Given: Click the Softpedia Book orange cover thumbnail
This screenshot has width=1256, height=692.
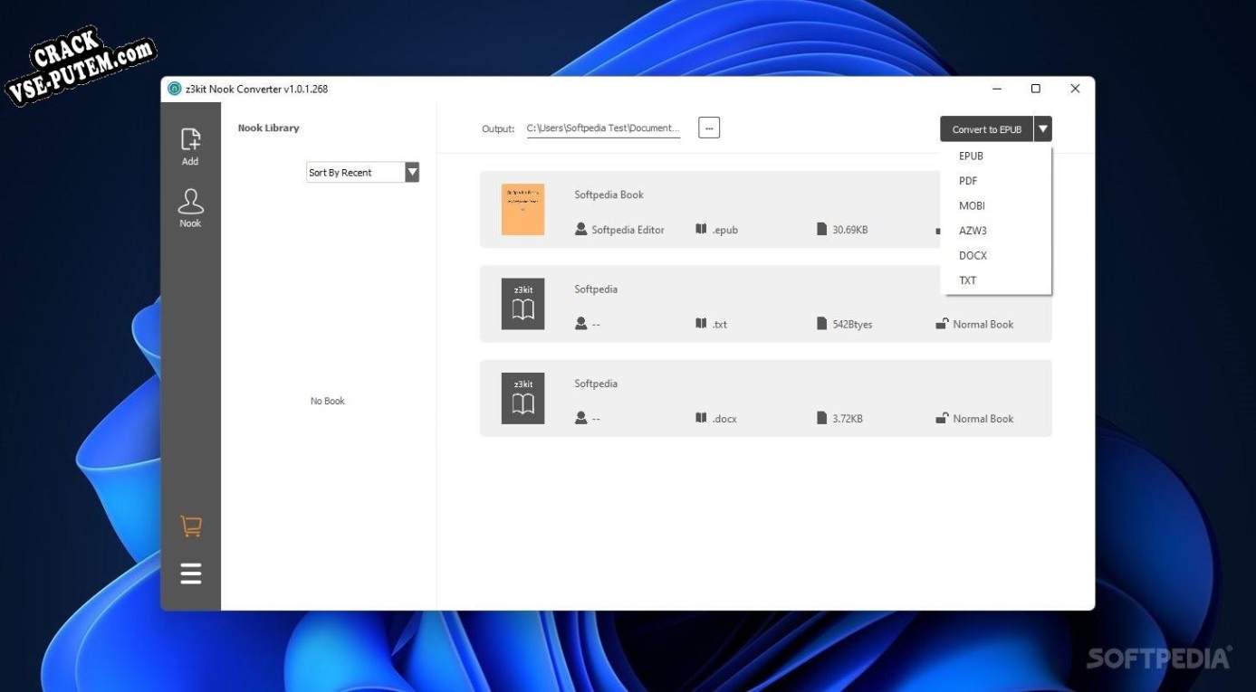Looking at the screenshot, I should (523, 209).
